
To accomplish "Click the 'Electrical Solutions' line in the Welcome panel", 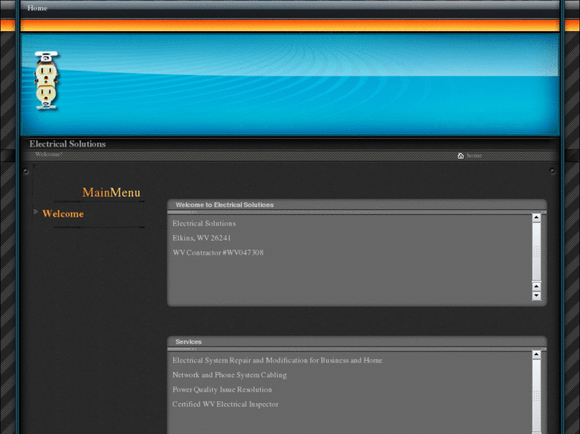I will 203,224.
